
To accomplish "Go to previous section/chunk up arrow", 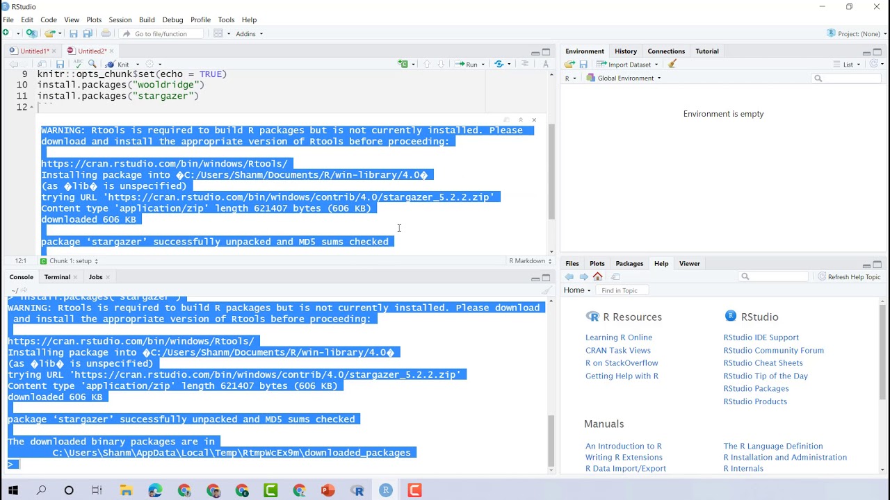I will point(427,64).
